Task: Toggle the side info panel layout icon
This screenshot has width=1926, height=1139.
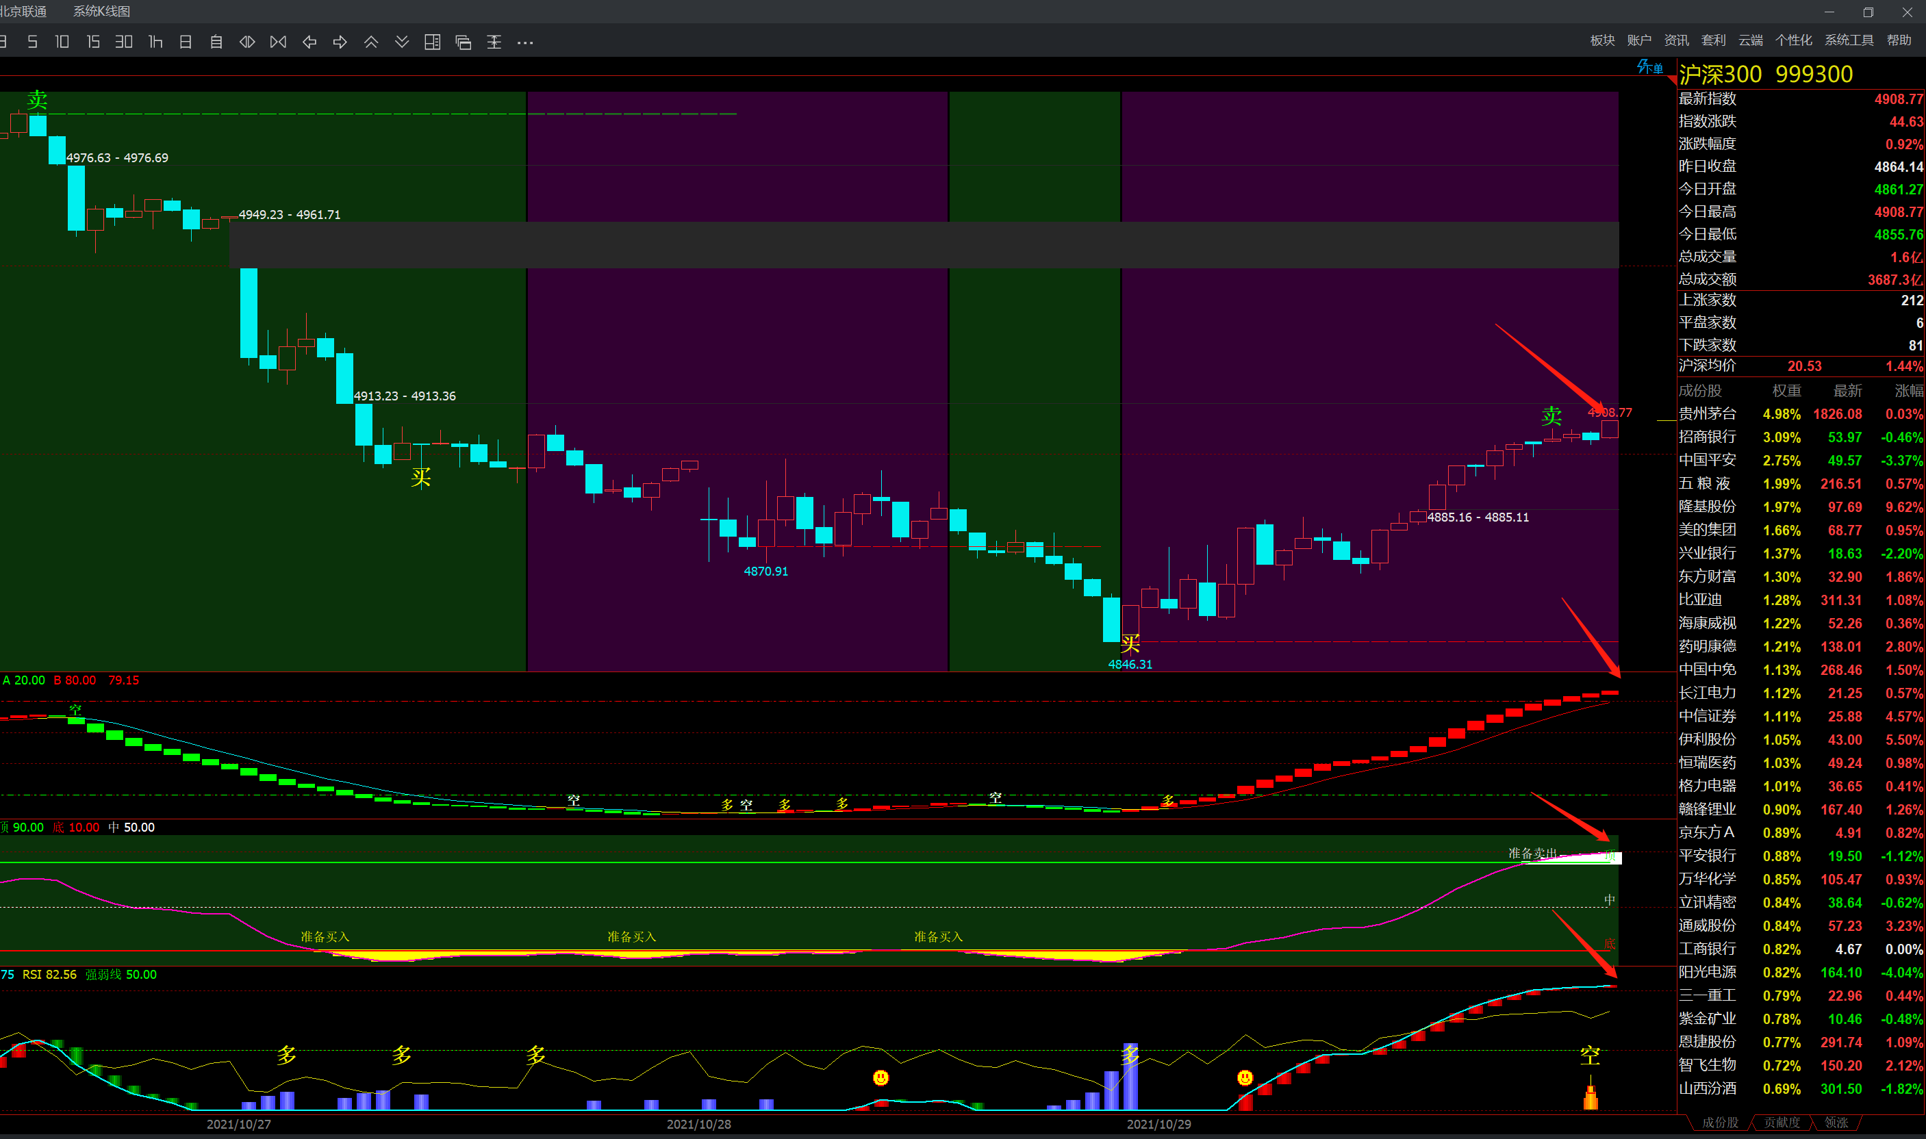Action: click(432, 42)
